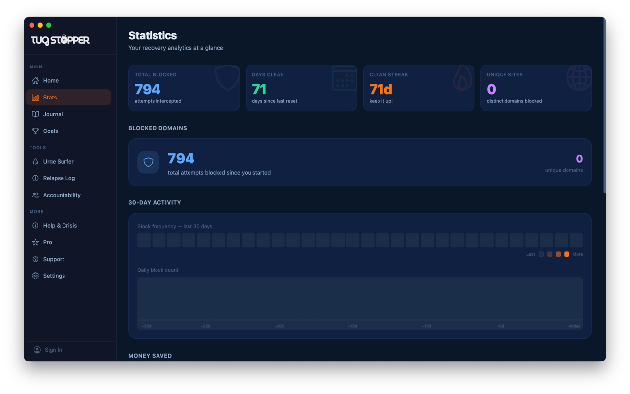Open Urge Surfer using its droplet icon
Screen dimensions: 630x394
pos(35,162)
